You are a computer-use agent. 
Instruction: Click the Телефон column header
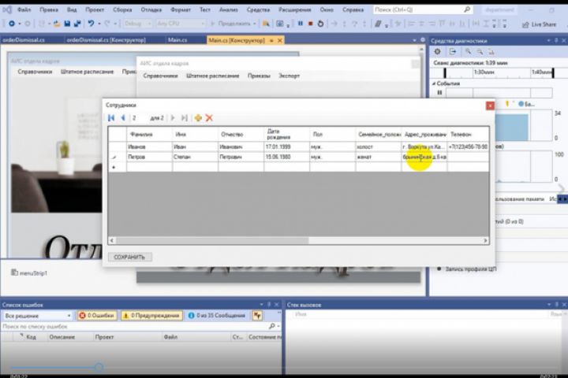469,134
